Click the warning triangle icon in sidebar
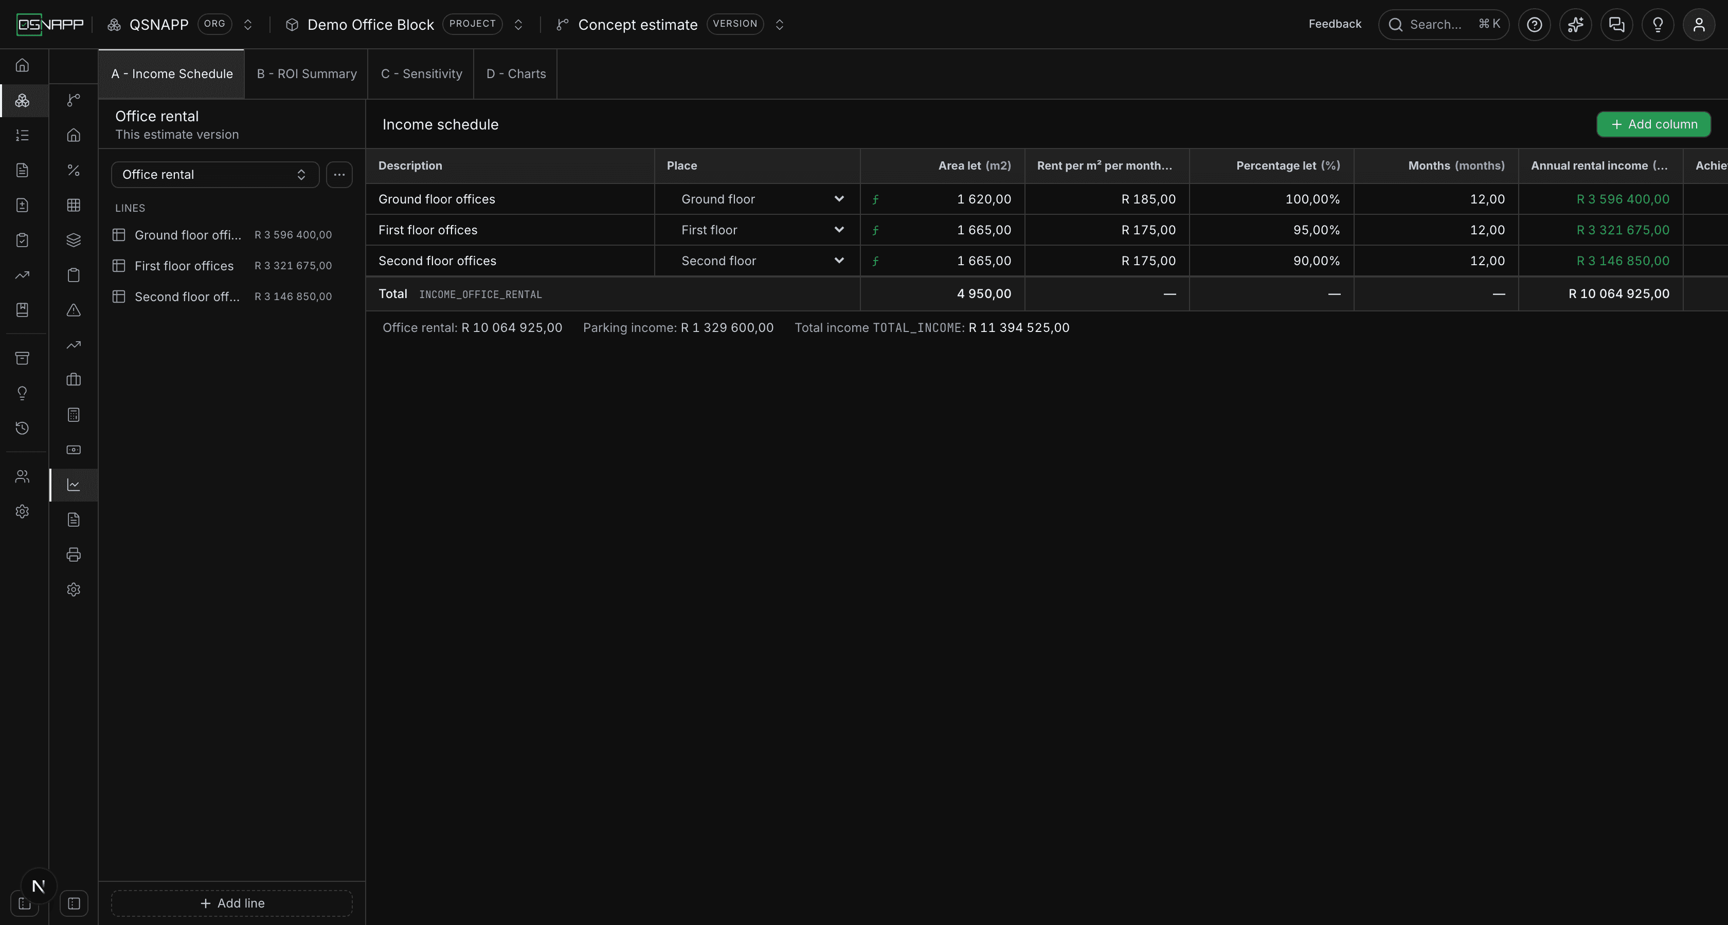This screenshot has height=925, width=1728. [x=74, y=310]
